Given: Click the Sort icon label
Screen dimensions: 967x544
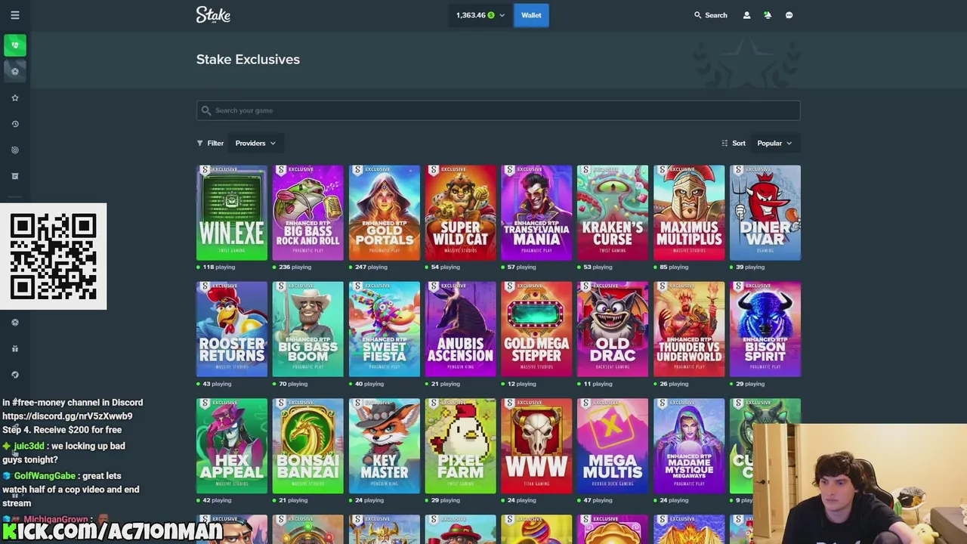Looking at the screenshot, I should [x=734, y=143].
